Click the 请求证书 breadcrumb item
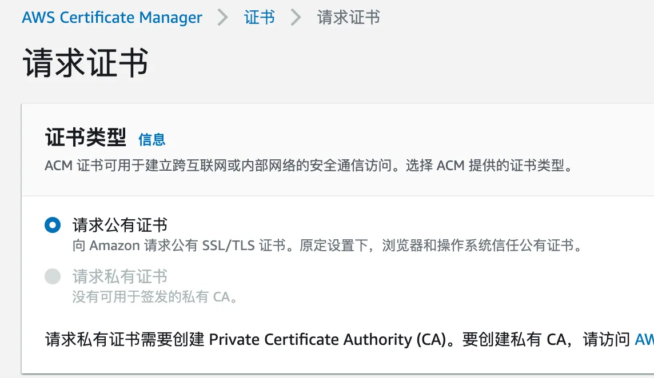654x378 pixels. 348,18
